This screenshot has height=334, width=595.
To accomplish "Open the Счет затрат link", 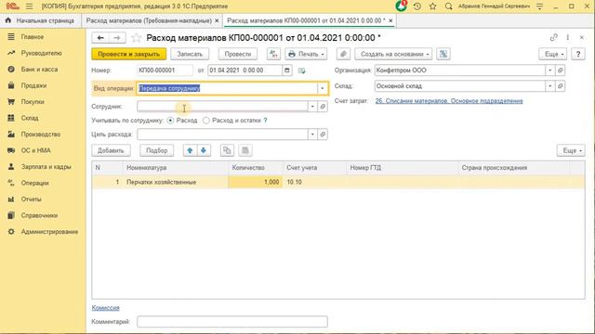I will 449,101.
